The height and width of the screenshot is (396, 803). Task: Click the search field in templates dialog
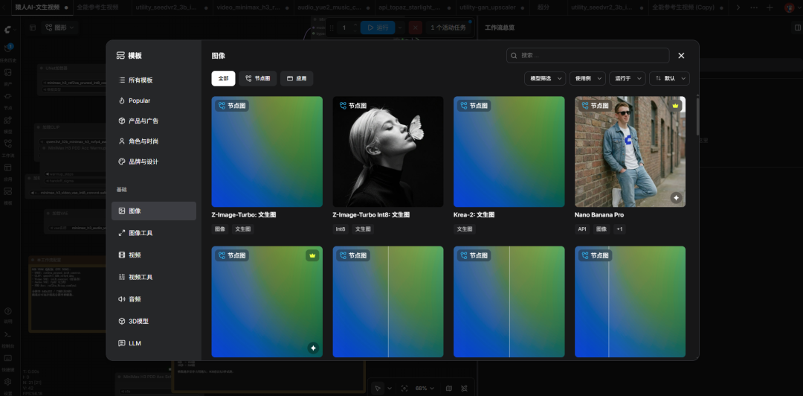pos(587,55)
